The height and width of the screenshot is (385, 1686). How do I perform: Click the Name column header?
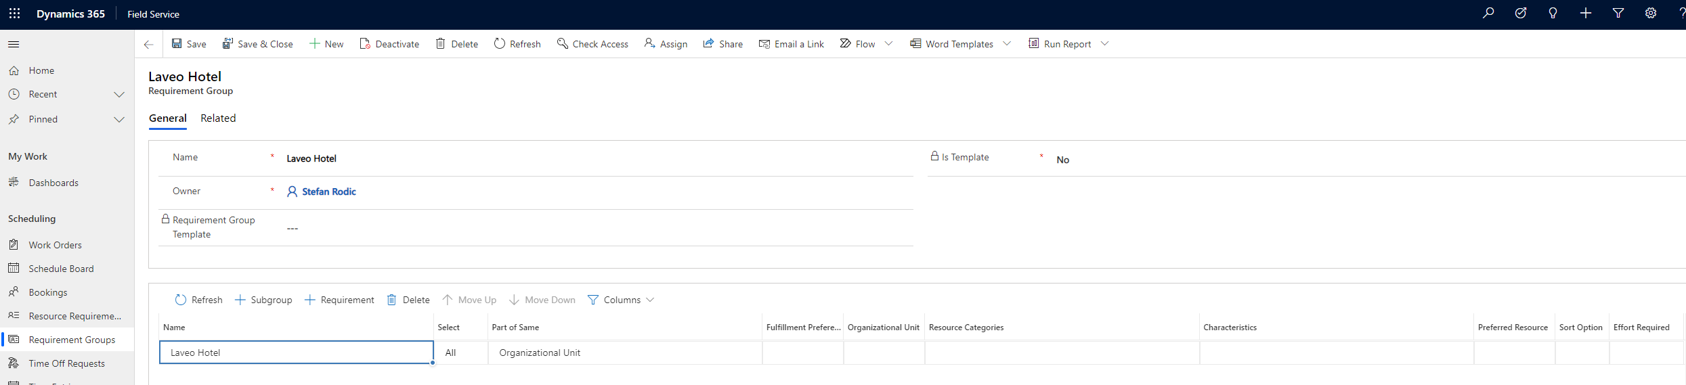tap(296, 327)
